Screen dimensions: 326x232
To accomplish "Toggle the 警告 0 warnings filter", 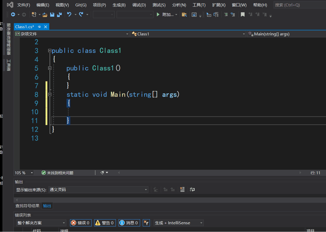I will point(105,223).
